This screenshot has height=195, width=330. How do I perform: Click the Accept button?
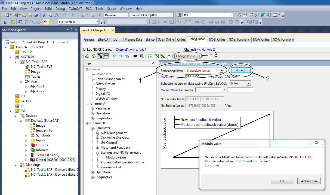240,70
